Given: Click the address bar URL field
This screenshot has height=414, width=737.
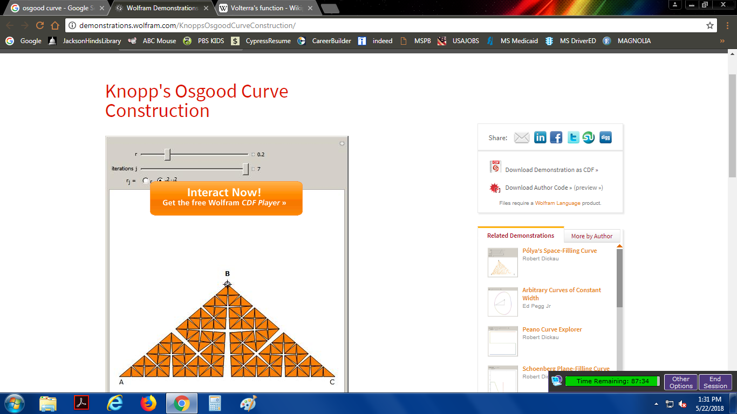Looking at the screenshot, I should [391, 25].
